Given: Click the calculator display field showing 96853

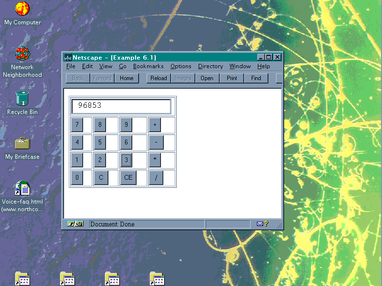Looking at the screenshot, I should 121,106.
